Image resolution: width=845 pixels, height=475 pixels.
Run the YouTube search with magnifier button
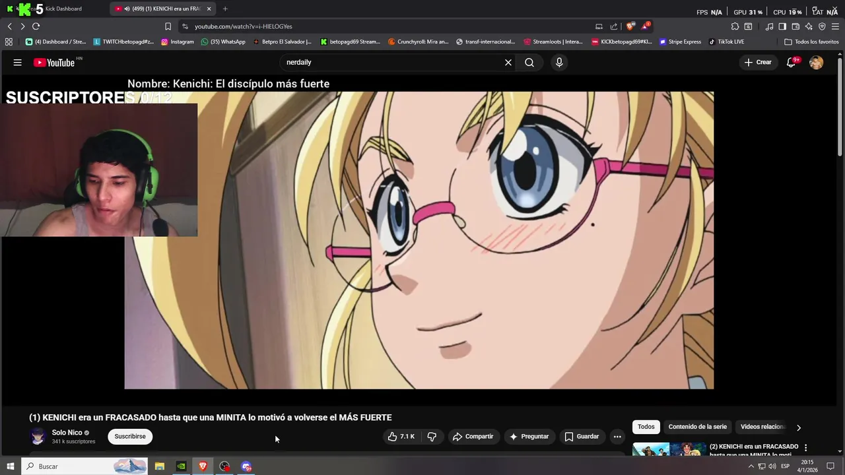coord(529,62)
